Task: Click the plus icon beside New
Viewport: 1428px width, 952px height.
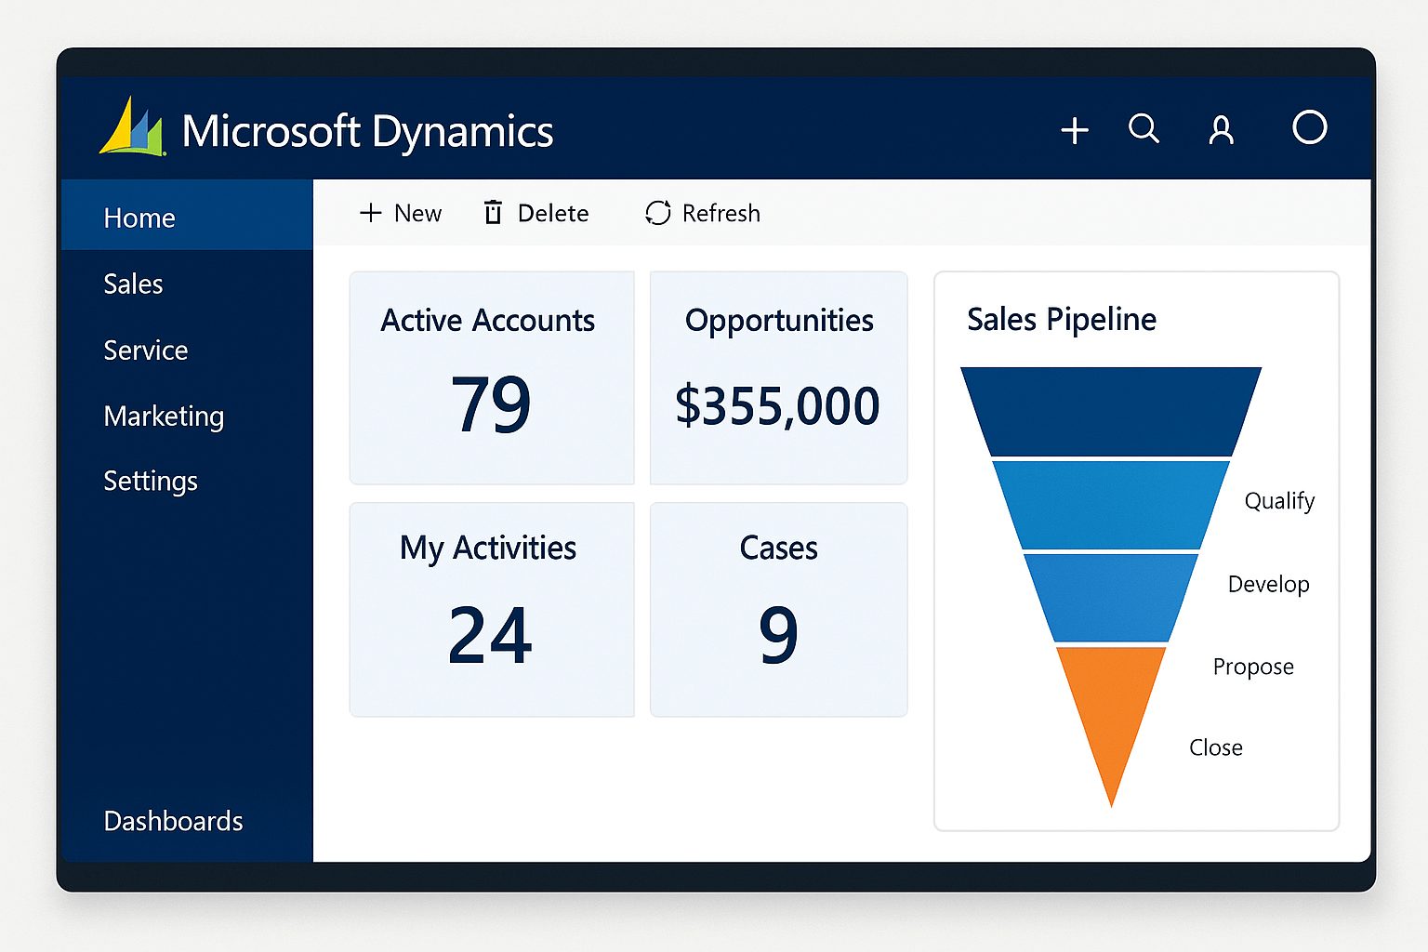Action: tap(371, 213)
